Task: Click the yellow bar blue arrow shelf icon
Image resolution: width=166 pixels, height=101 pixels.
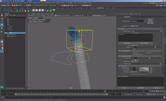Action: (x=54, y=10)
